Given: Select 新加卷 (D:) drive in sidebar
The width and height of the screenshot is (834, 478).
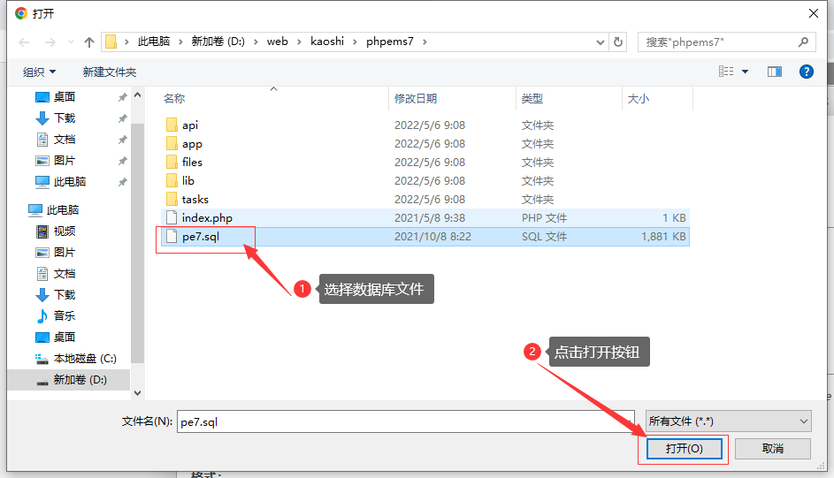Looking at the screenshot, I should point(80,380).
